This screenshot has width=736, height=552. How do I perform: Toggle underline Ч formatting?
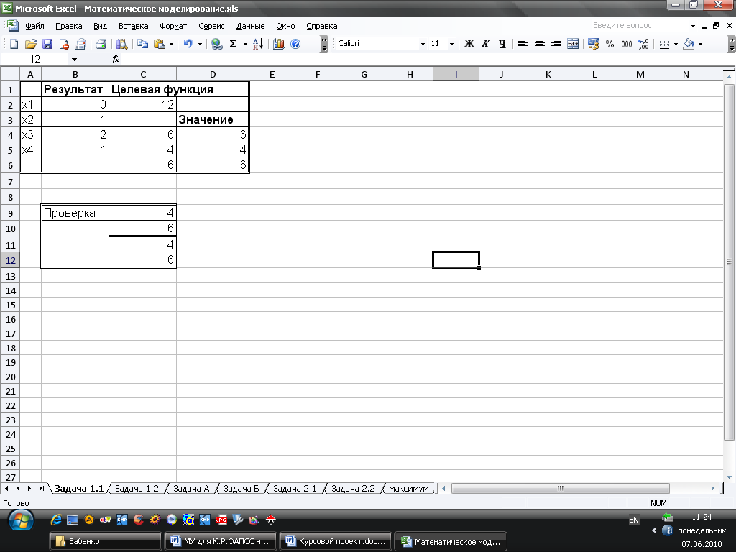click(502, 44)
